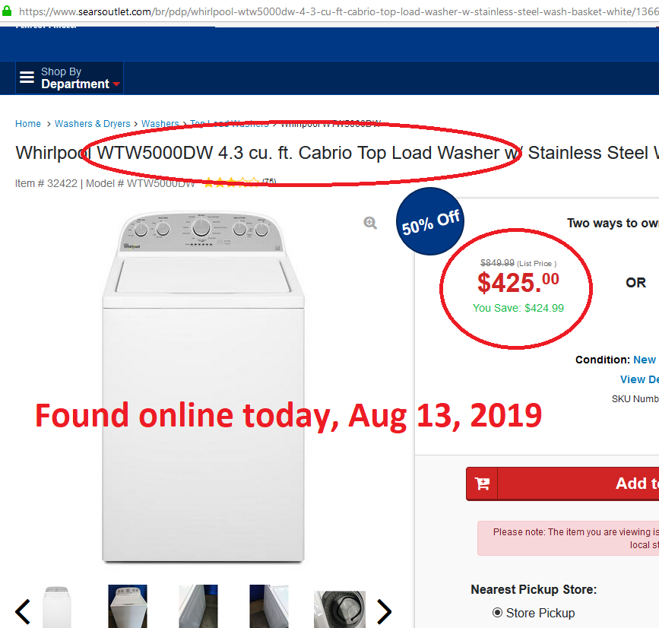Go to previous thumbnail with left arrow
This screenshot has height=628, width=659.
point(23,611)
